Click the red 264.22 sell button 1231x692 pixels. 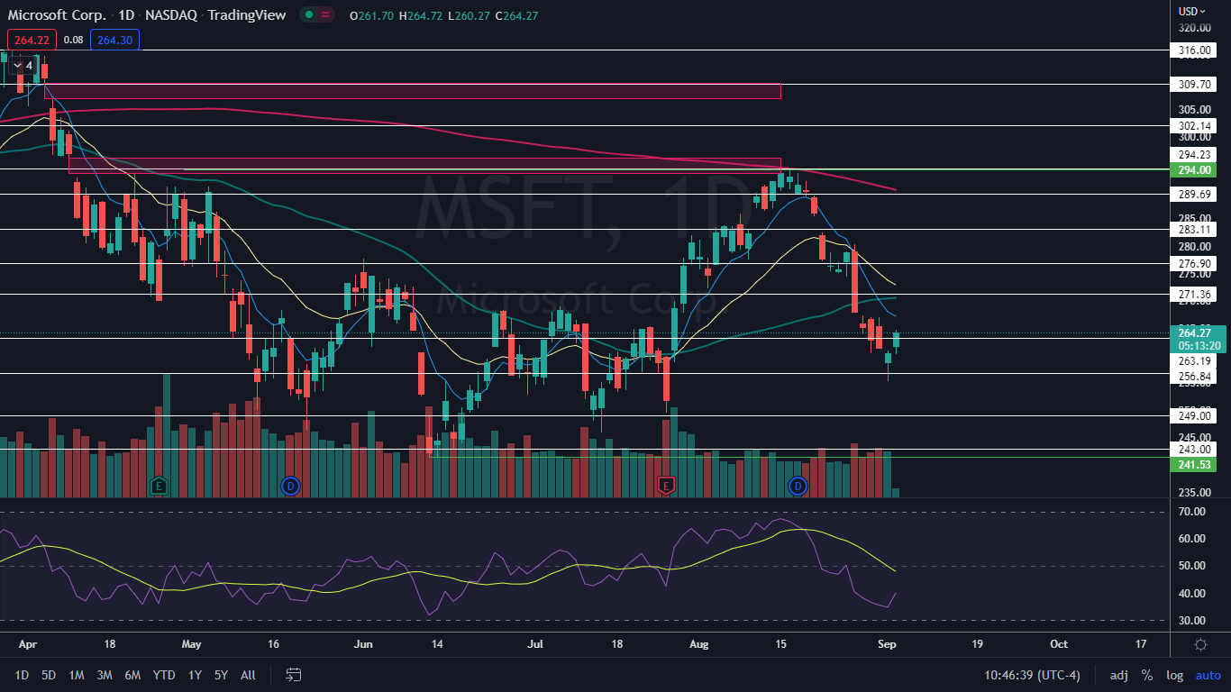click(32, 39)
